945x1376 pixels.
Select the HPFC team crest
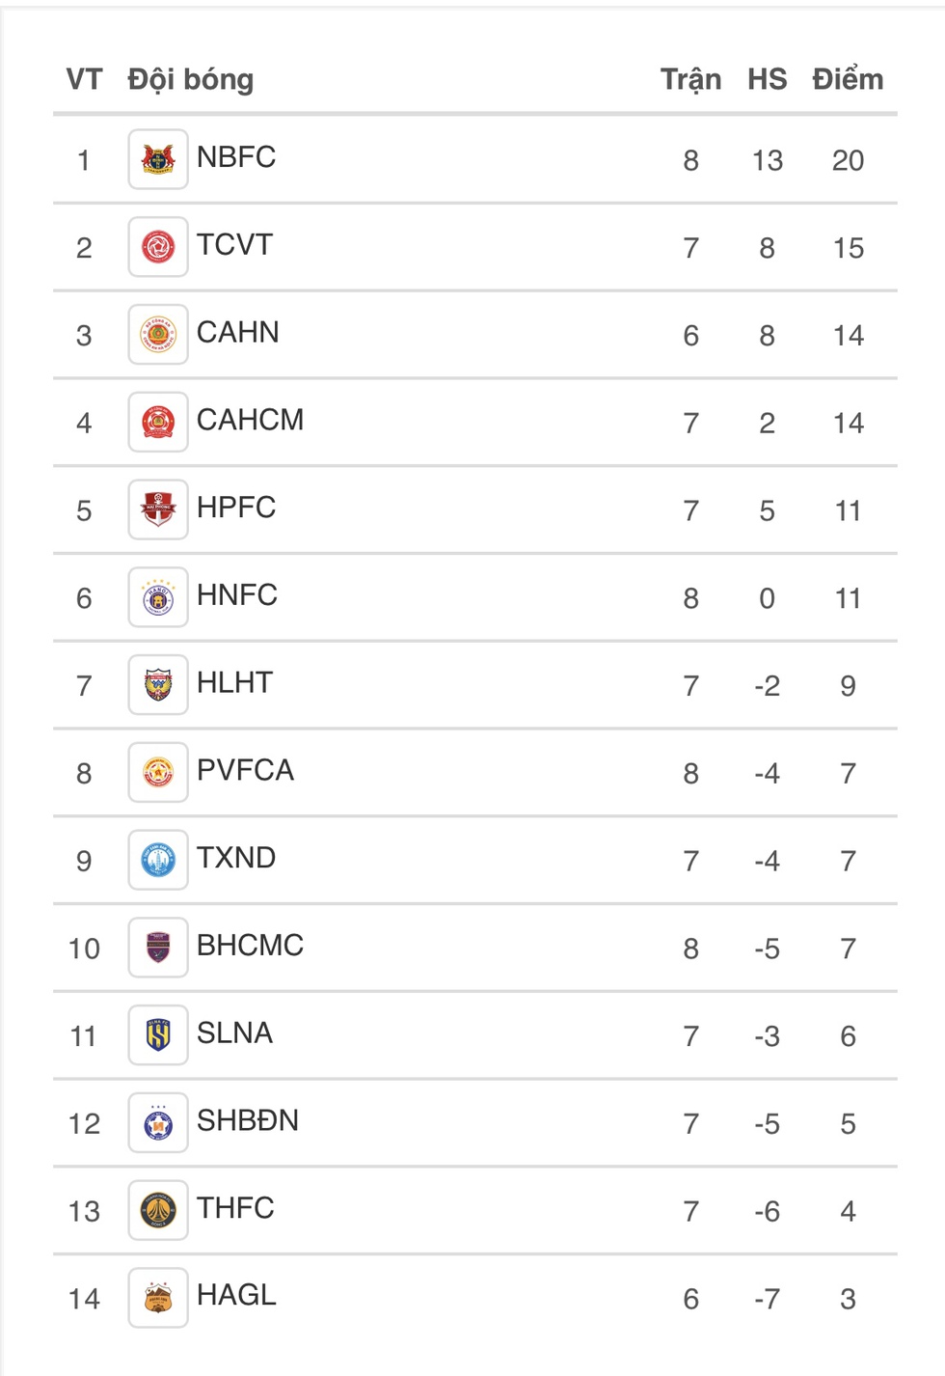[158, 509]
